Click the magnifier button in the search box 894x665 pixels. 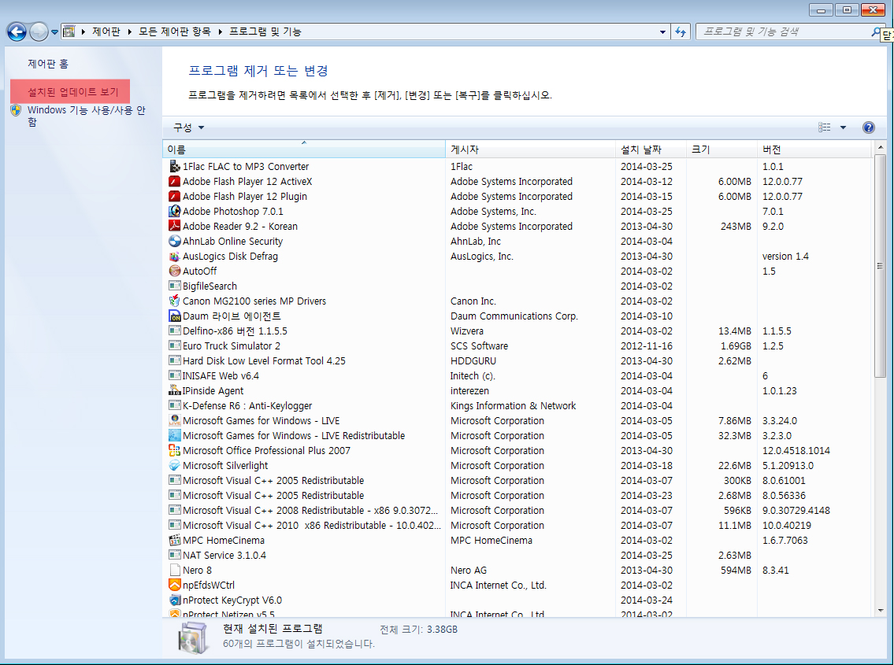pyautogui.click(x=877, y=32)
